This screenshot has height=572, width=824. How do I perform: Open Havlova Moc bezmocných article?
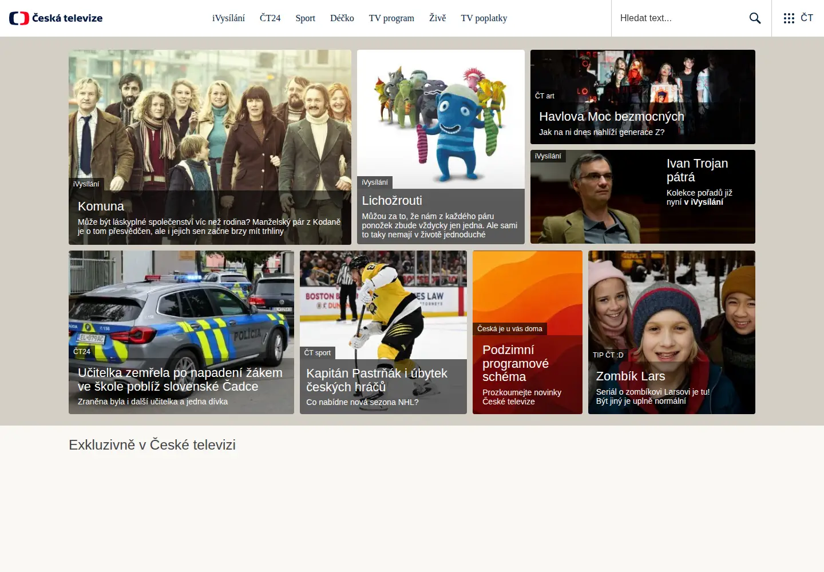[612, 117]
